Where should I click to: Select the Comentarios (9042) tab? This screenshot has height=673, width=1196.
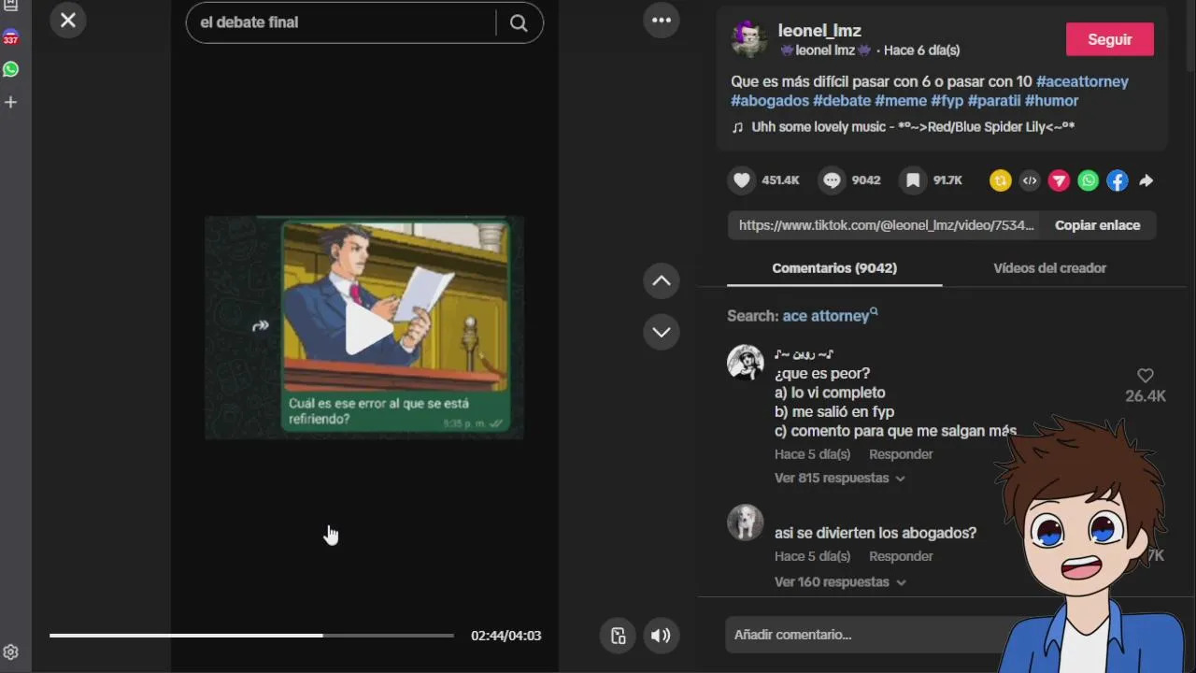coord(834,268)
